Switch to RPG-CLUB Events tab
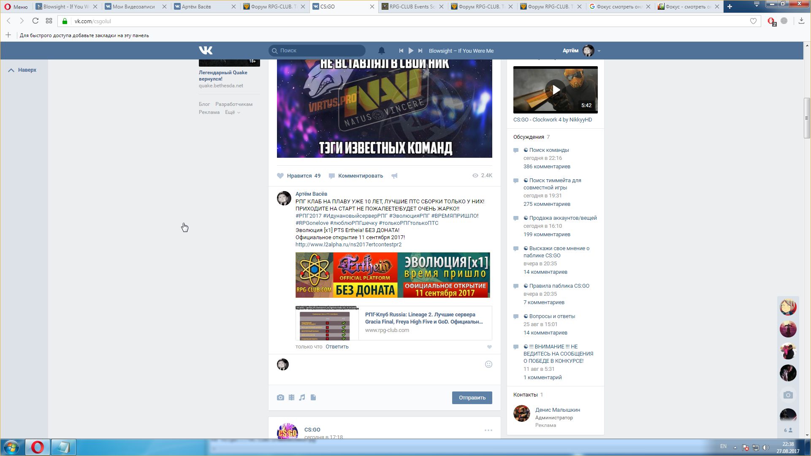The image size is (811, 456). pos(412,7)
